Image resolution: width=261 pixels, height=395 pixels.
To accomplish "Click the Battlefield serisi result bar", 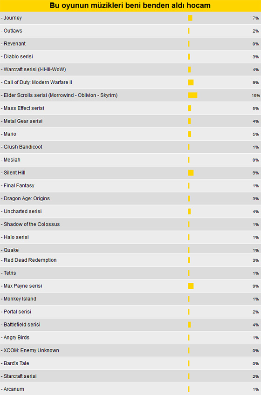I will (x=189, y=325).
